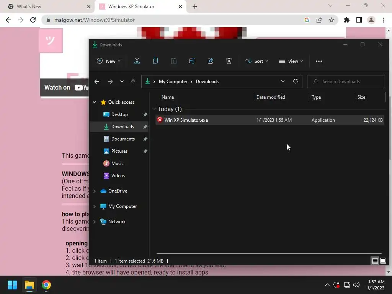The width and height of the screenshot is (392, 294).
Task: Bookmark this page with the star icon
Action: tap(332, 20)
